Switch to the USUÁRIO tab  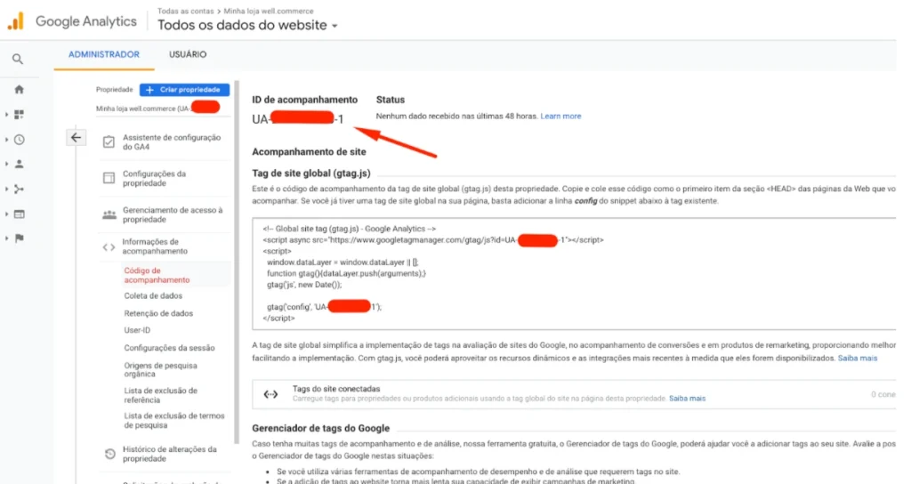[188, 54]
